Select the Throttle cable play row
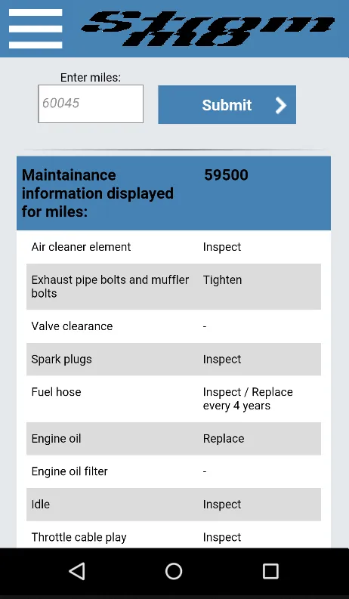Viewport: 349px width, 599px height. (x=174, y=535)
